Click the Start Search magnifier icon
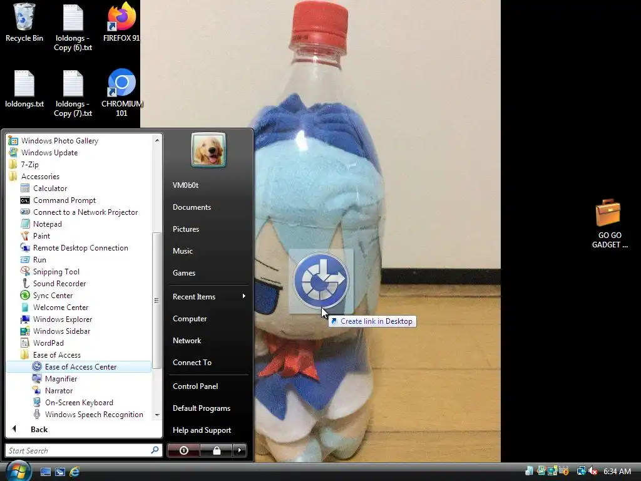641x481 pixels. click(155, 450)
